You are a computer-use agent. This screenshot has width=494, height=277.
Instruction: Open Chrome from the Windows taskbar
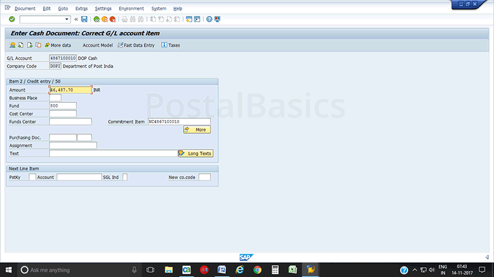point(257,270)
